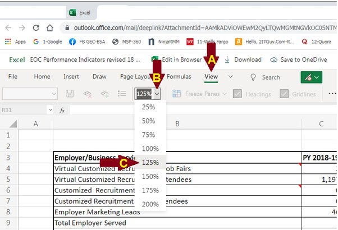Download the workbook
This screenshot has height=230, width=338.
tap(243, 59)
